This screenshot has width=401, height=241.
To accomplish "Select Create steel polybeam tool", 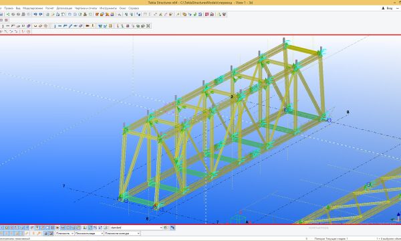I will tap(65, 26).
